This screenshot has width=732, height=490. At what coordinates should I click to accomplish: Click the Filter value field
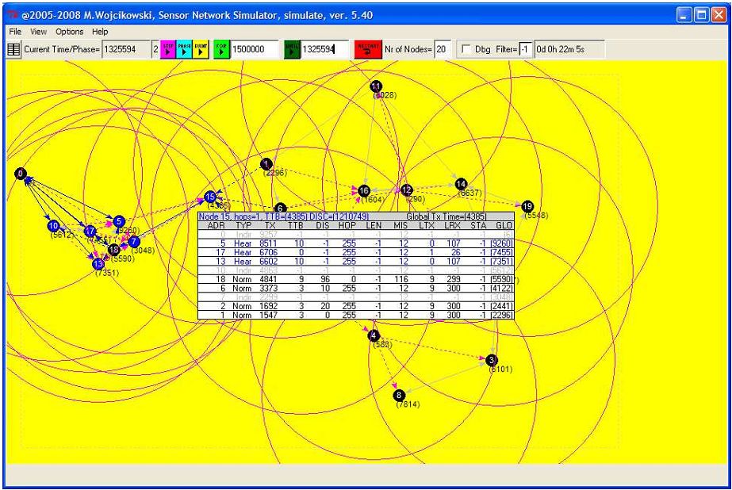(x=524, y=49)
